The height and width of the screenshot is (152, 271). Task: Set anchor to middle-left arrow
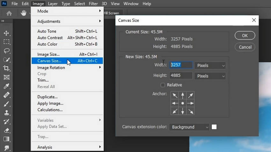pyautogui.click(x=175, y=103)
